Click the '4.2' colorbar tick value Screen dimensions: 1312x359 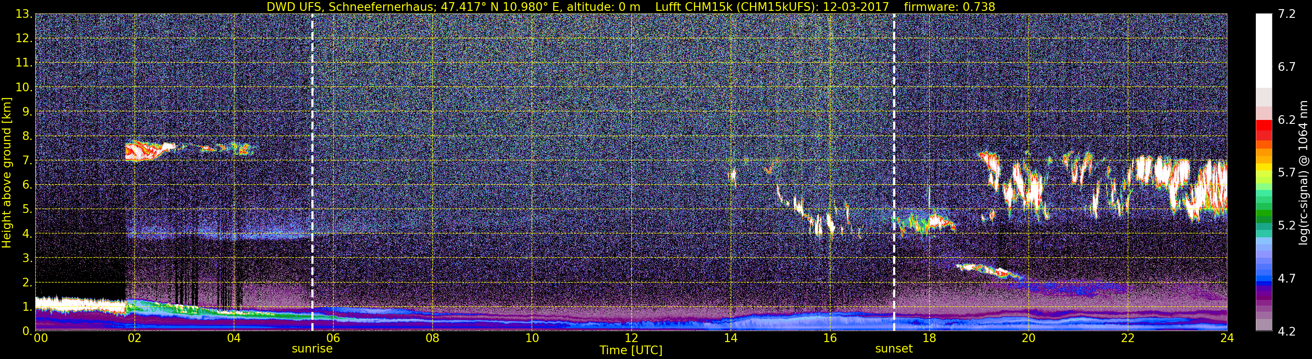coord(1287,331)
